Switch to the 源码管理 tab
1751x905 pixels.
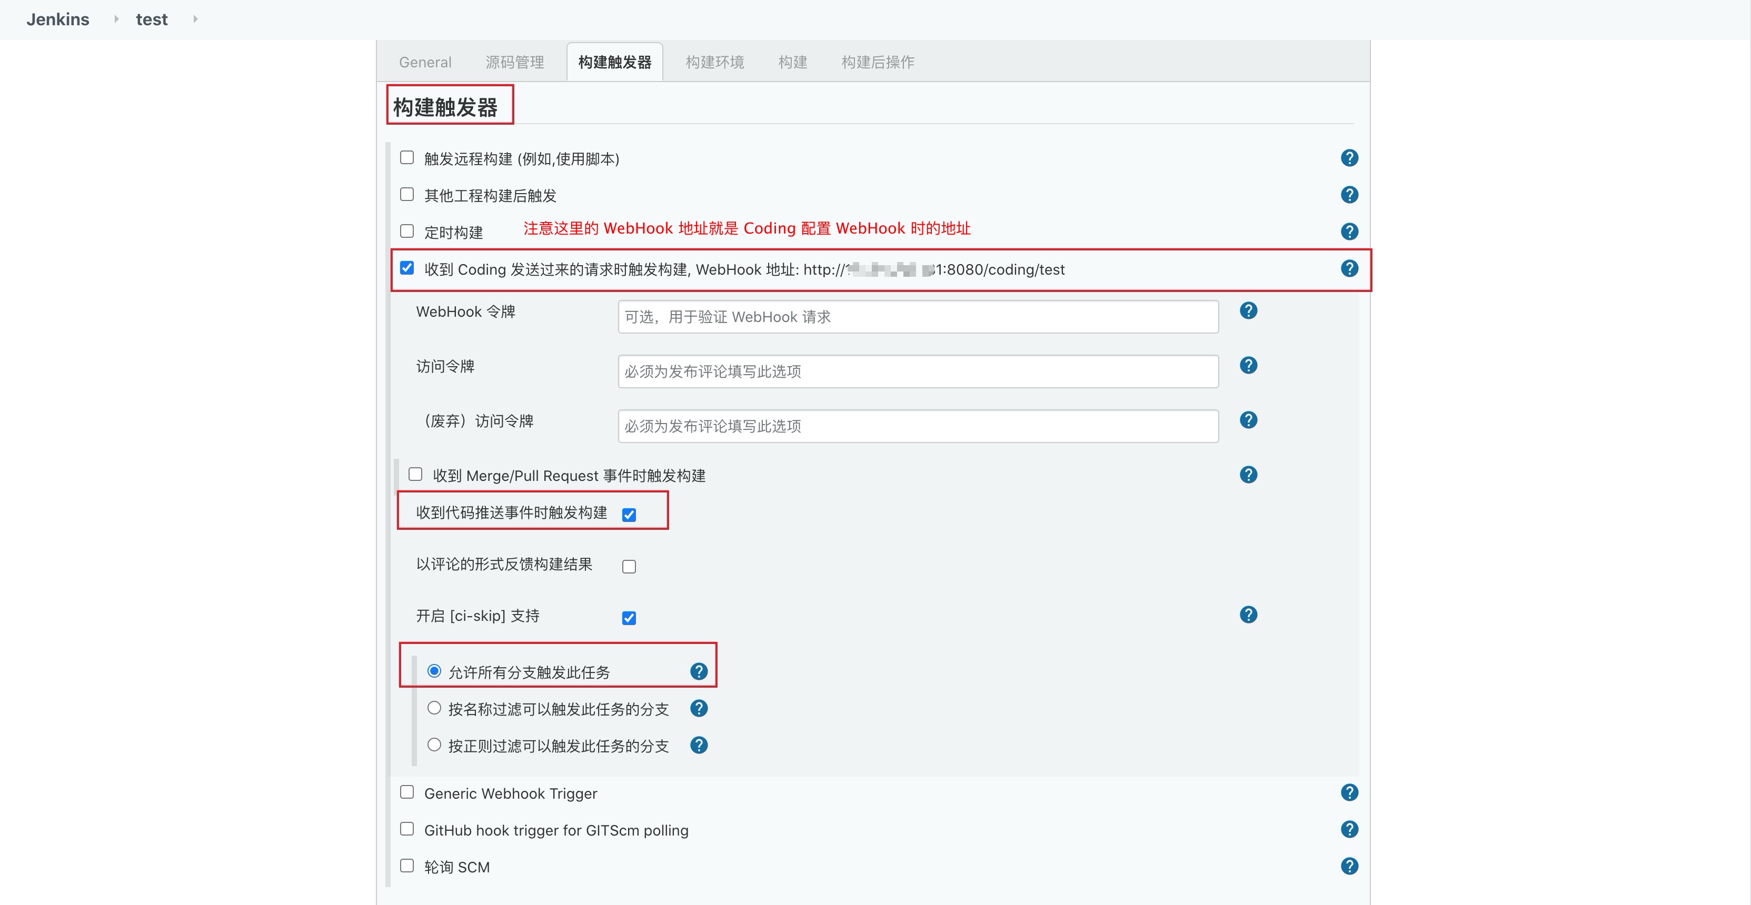point(514,63)
